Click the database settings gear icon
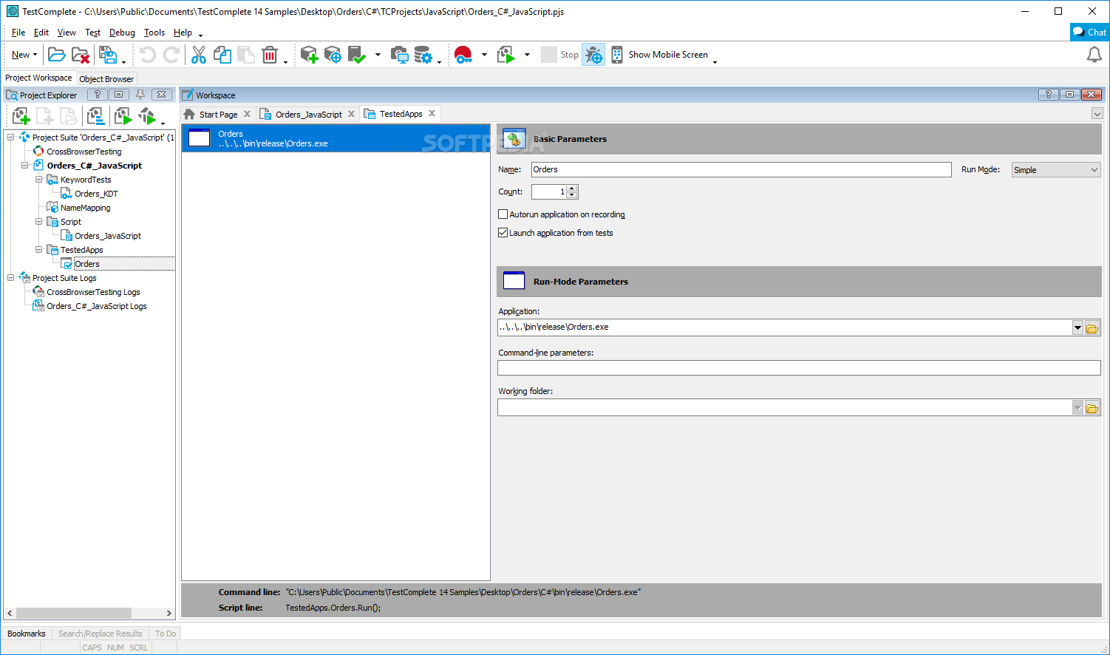Screen dimensions: 1110x655 [423, 55]
